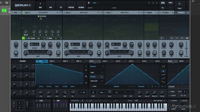
Task: Load the next preset with right arrow
Action: click(x=157, y=3)
